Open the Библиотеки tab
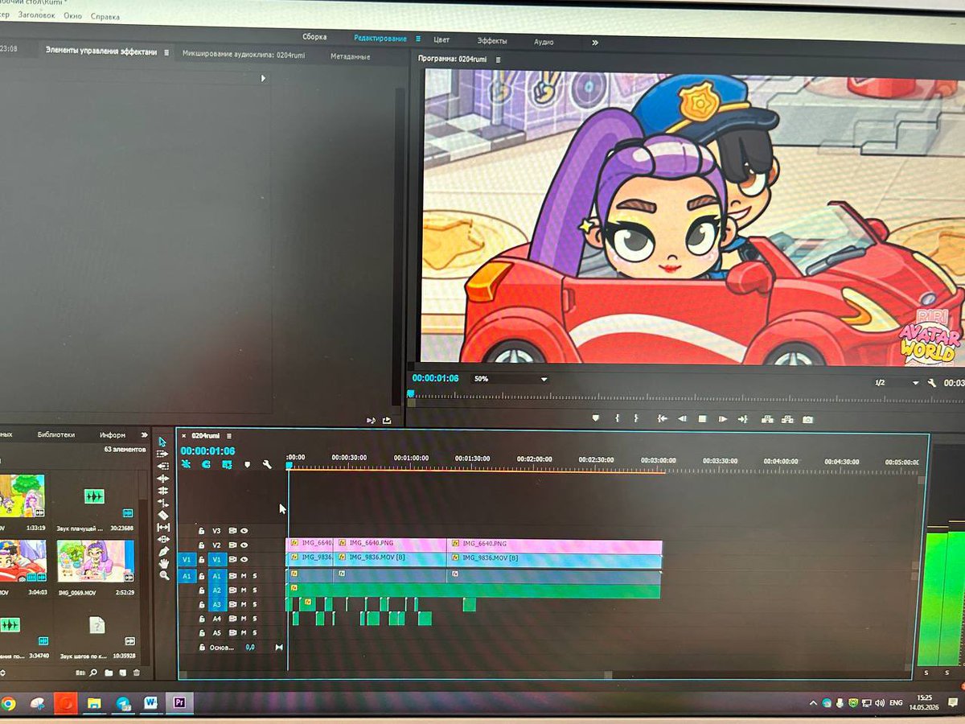The height and width of the screenshot is (724, 965). click(56, 434)
